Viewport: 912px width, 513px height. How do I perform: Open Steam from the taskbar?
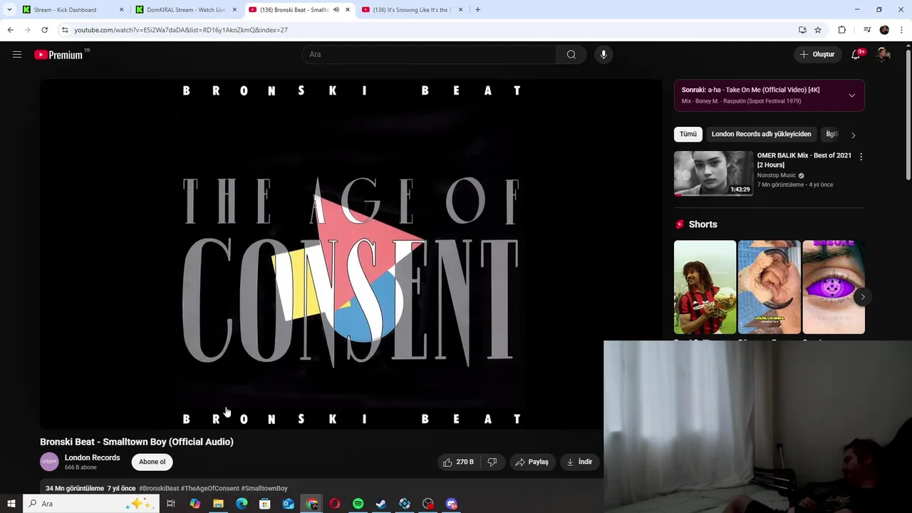381,504
